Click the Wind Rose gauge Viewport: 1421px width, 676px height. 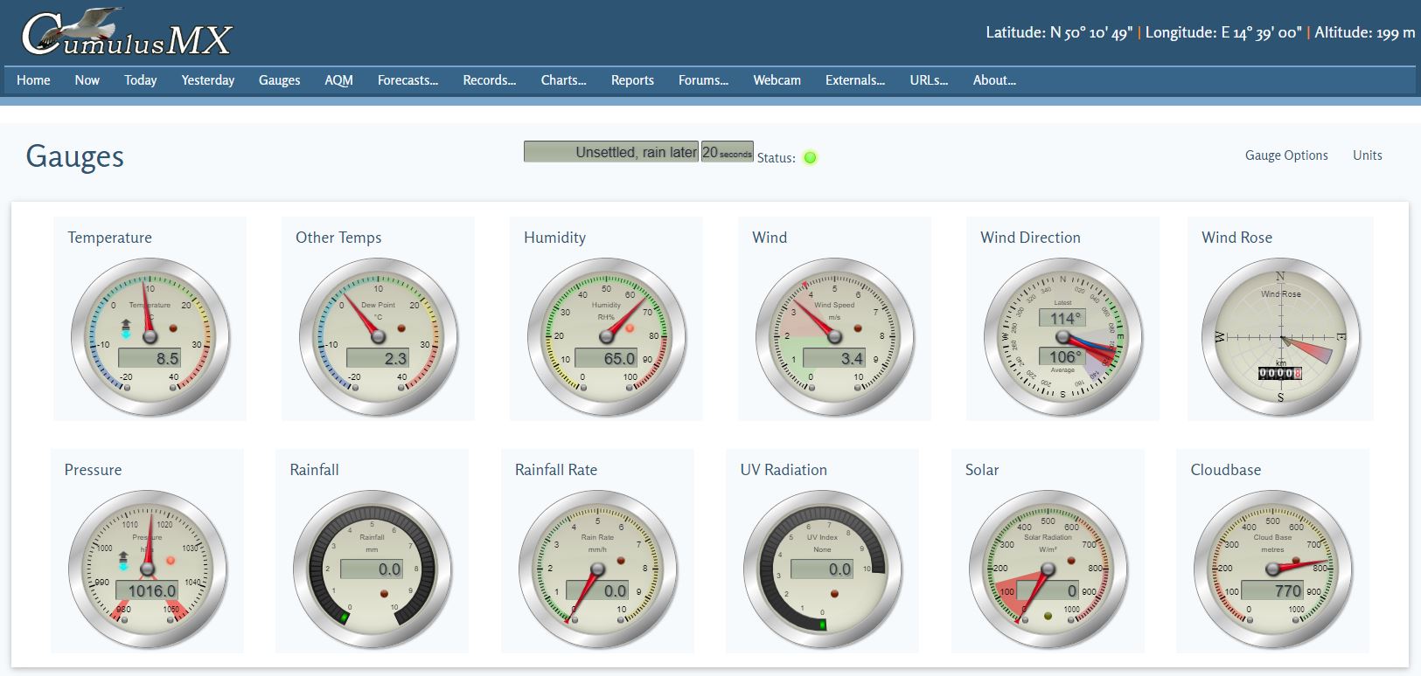[x=1281, y=336]
